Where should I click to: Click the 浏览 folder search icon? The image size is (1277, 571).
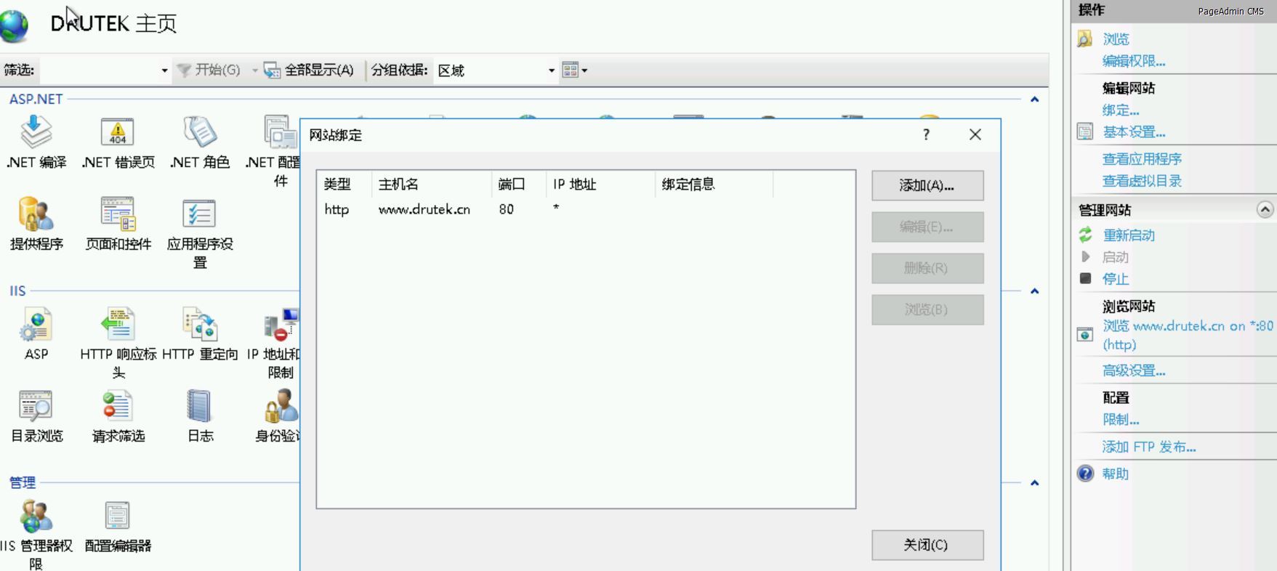[1085, 39]
